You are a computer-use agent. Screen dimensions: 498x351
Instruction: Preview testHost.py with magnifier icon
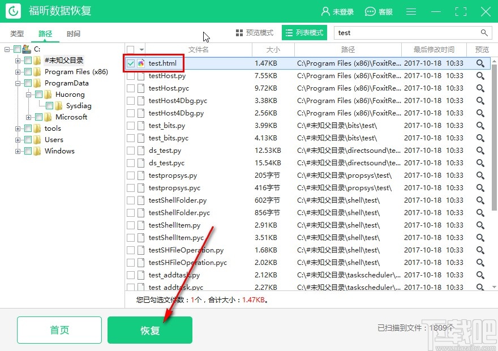pos(480,76)
